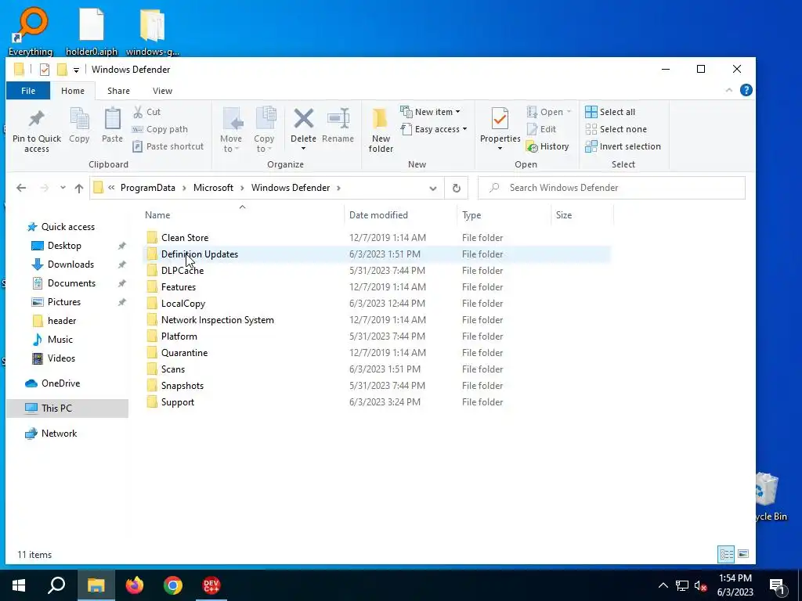Switch to the Home ribbon tab
This screenshot has width=802, height=601.
[x=73, y=91]
